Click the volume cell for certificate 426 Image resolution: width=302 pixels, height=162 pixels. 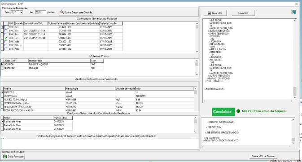(57, 31)
